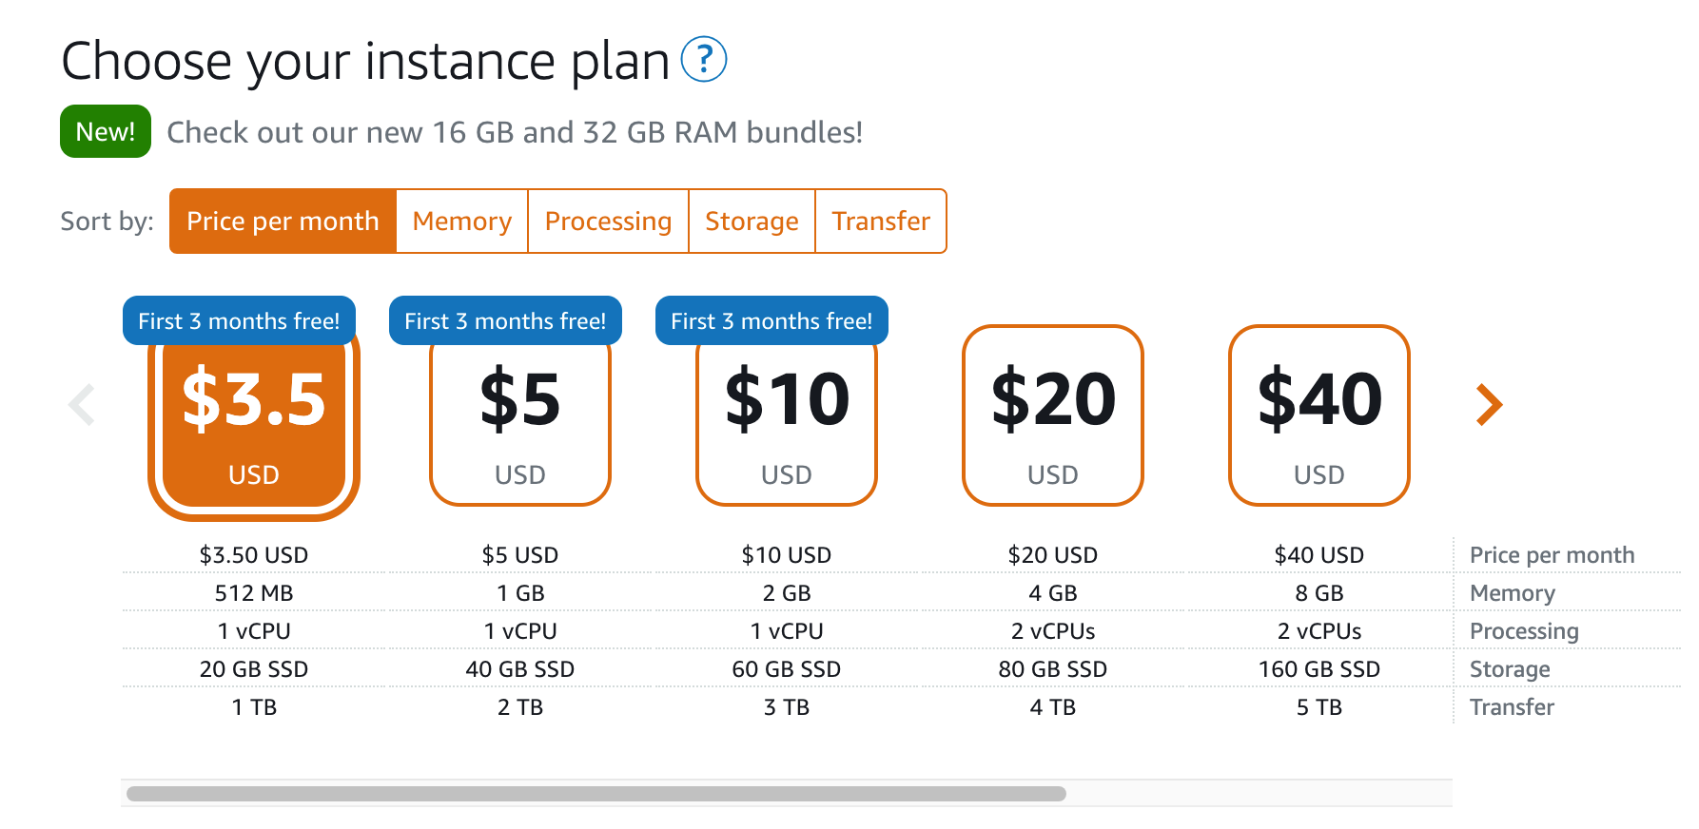Choose the $40 USD plan card
Screen dimensions: 1699x829
click(x=1319, y=415)
